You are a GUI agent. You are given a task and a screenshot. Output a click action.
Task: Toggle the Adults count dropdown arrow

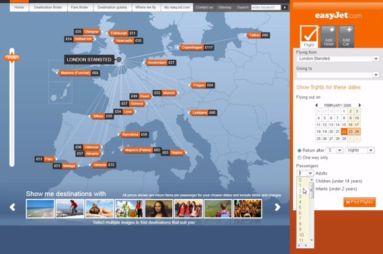[310, 173]
